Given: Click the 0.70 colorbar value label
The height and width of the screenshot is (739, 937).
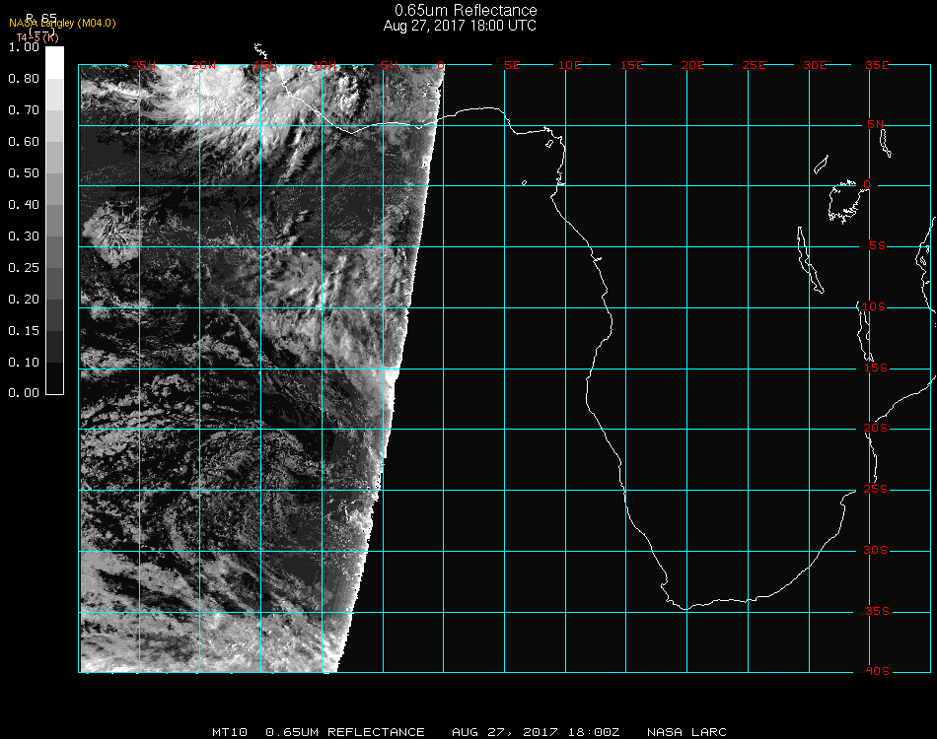Looking at the screenshot, I should point(24,110).
